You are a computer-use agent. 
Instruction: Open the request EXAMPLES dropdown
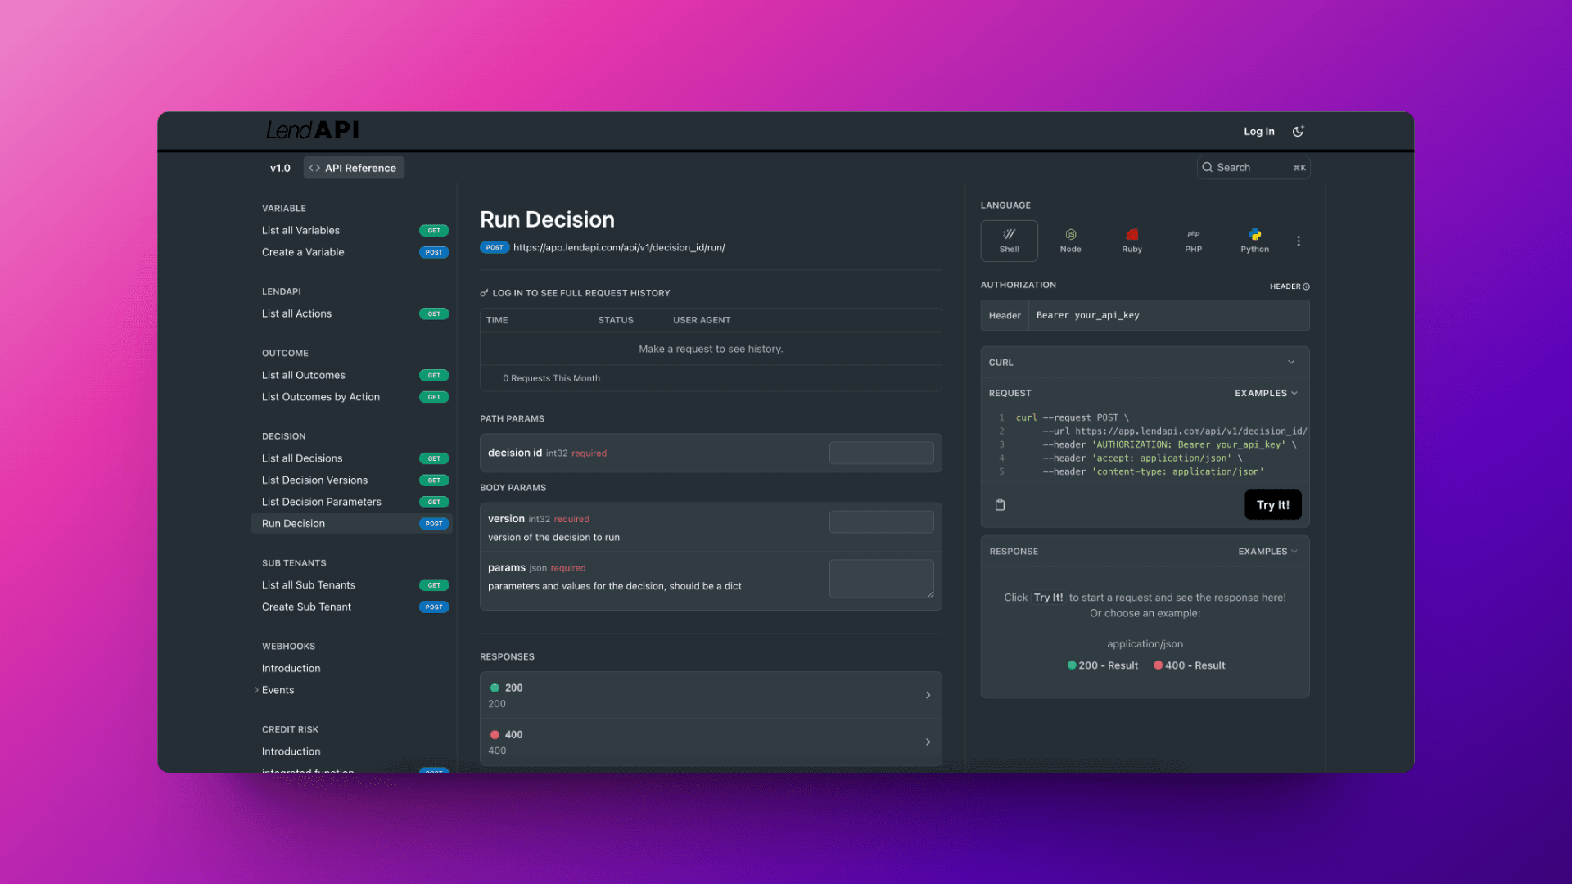coord(1266,393)
